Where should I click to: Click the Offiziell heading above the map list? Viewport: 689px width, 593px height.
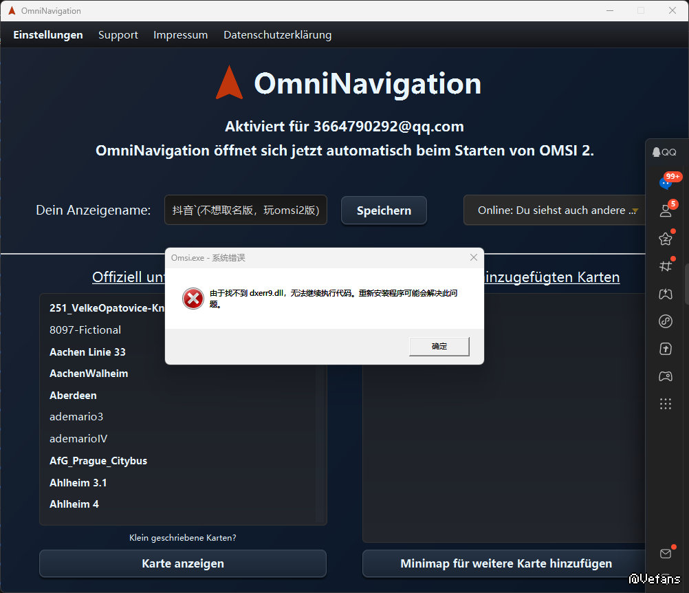click(129, 277)
